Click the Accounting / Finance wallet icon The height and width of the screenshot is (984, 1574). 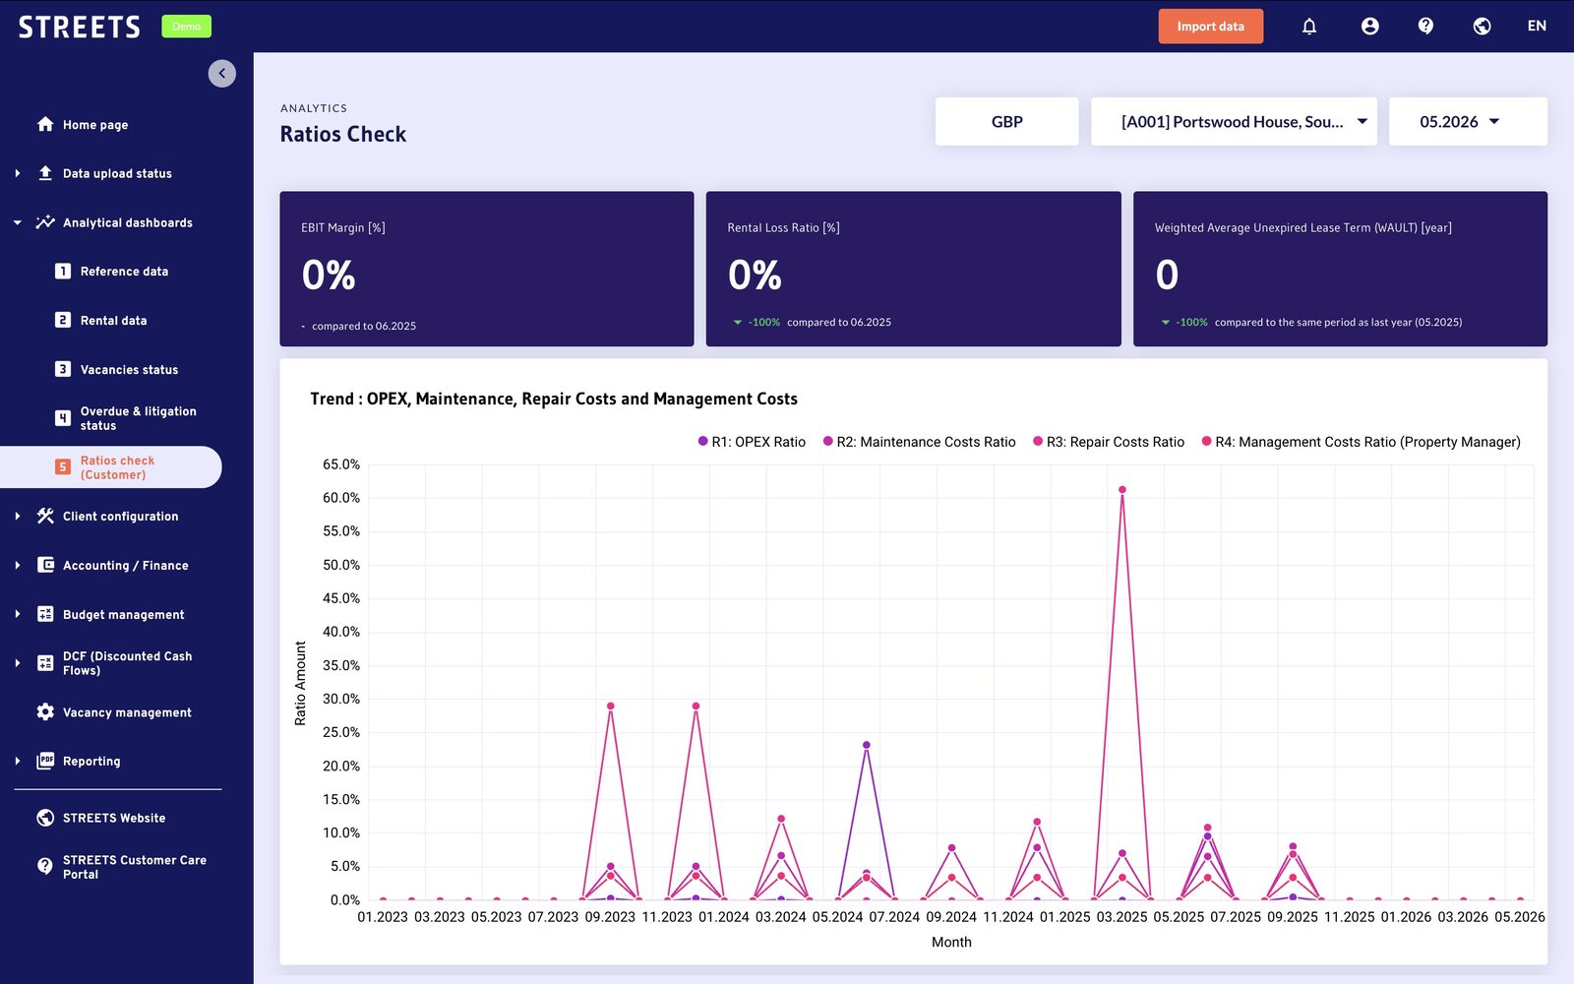click(45, 565)
